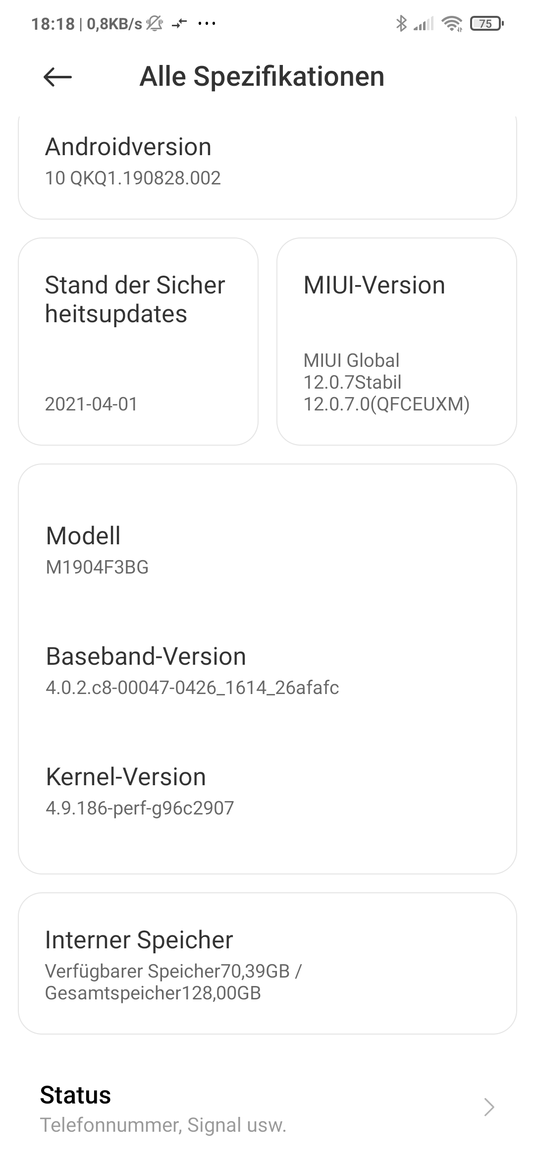Open the Interner Speicher card
Image resolution: width=535 pixels, height=1160 pixels.
click(x=267, y=964)
